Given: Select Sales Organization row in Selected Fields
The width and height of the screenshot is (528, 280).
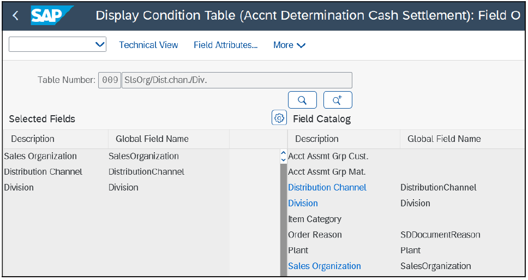Looking at the screenshot, I should (x=40, y=156).
